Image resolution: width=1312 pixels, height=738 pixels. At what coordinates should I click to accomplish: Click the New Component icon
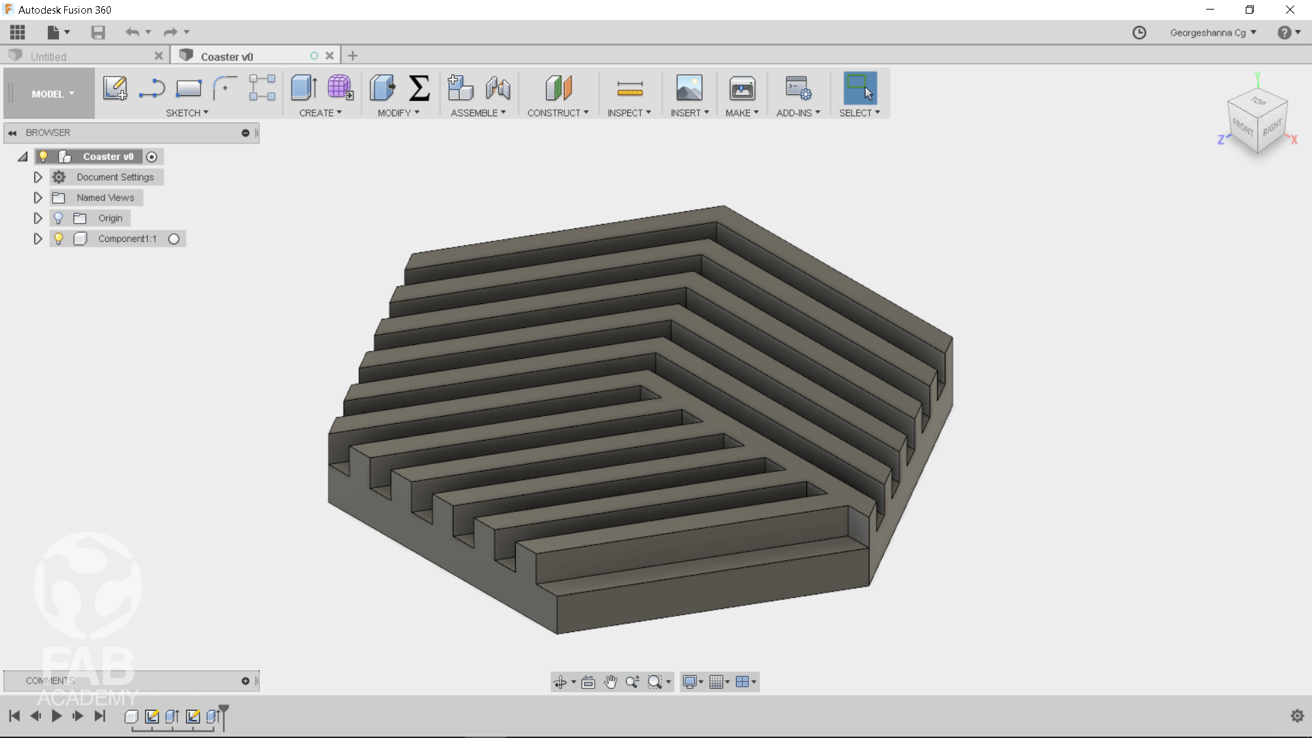click(x=461, y=88)
